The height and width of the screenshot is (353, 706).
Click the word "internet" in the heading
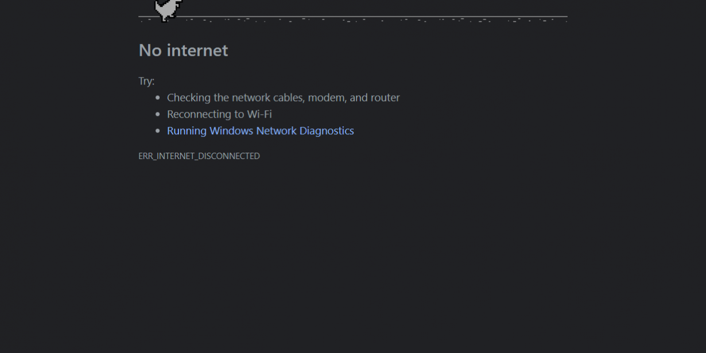(x=197, y=51)
